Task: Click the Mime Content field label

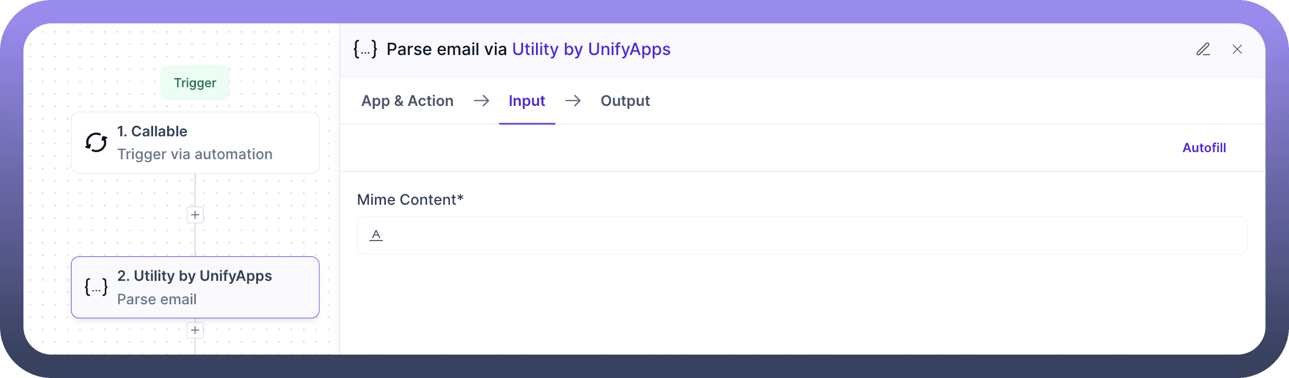Action: coord(410,200)
